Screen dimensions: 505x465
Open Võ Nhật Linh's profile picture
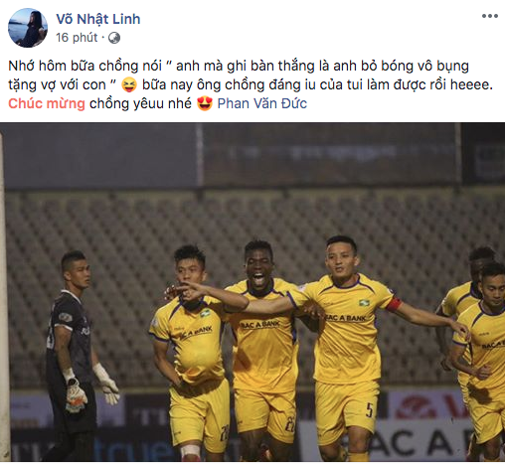pyautogui.click(x=28, y=28)
